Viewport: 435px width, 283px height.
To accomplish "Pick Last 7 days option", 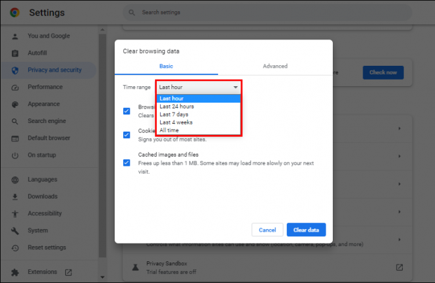I will 174,115.
